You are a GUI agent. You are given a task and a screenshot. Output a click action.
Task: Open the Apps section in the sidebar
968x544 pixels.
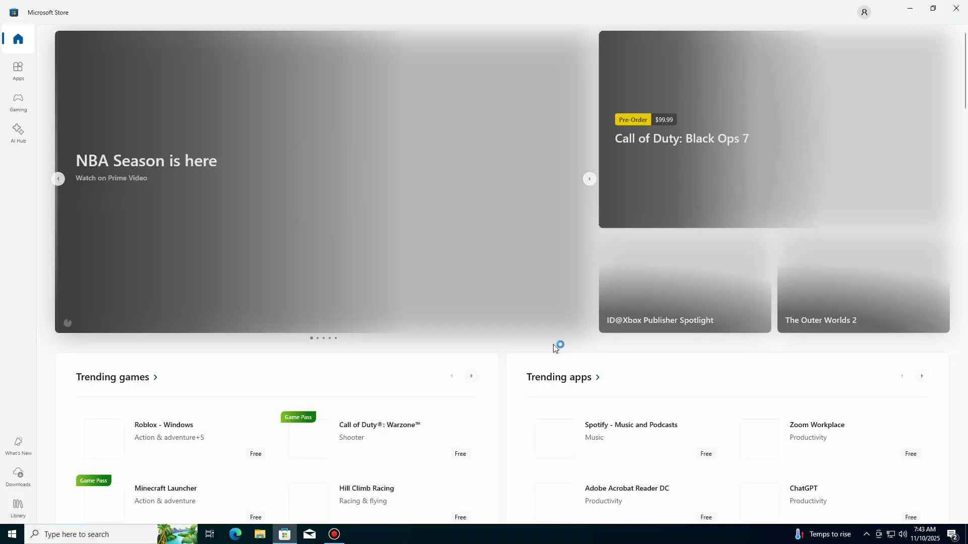click(18, 71)
